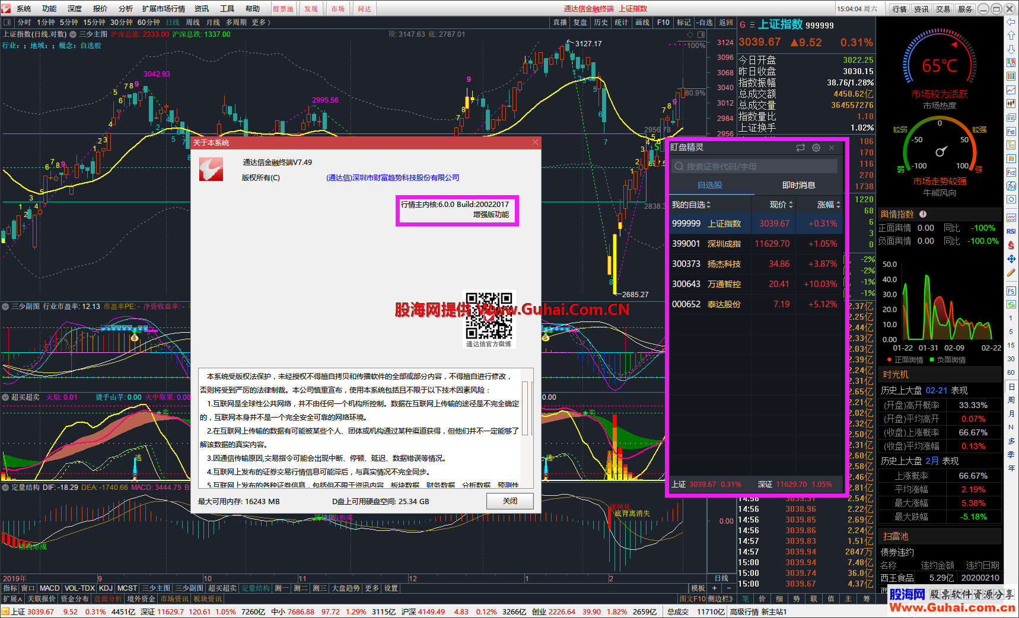Image resolution: width=1019 pixels, height=618 pixels.
Task: Expand the 扩展 panel at bottom left
Action: pos(12,599)
